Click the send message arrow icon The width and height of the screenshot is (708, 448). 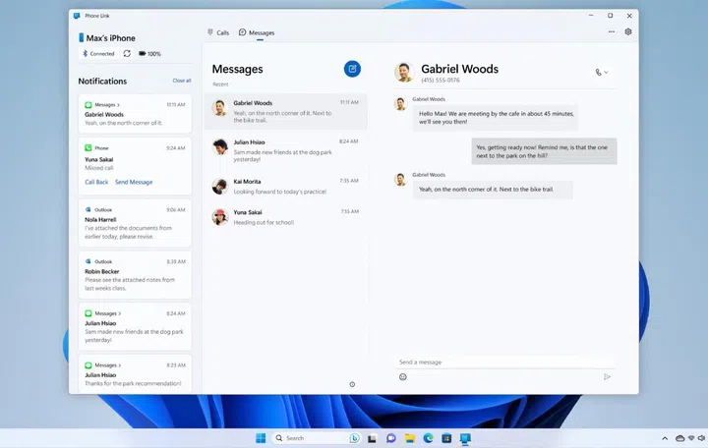pos(607,376)
